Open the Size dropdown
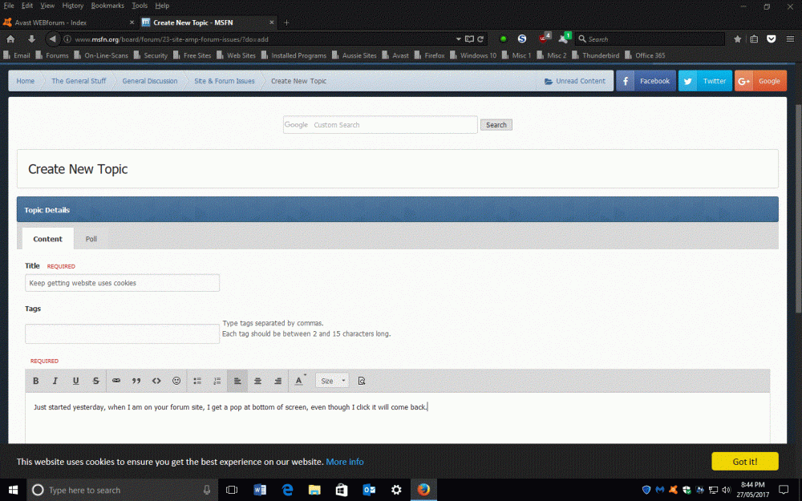802x501 pixels. point(332,381)
